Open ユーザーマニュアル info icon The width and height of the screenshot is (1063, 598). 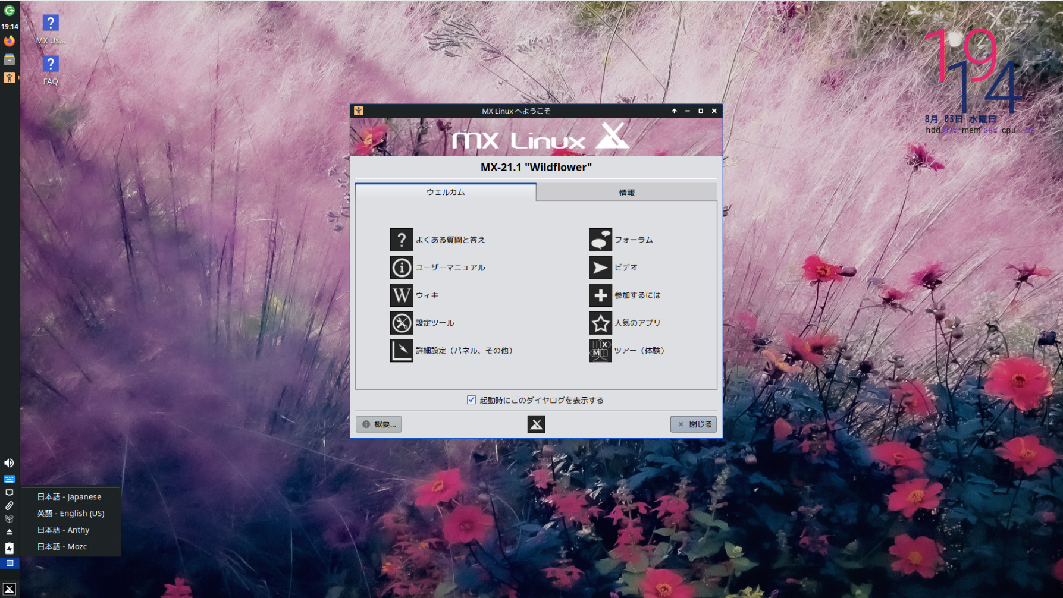(402, 267)
